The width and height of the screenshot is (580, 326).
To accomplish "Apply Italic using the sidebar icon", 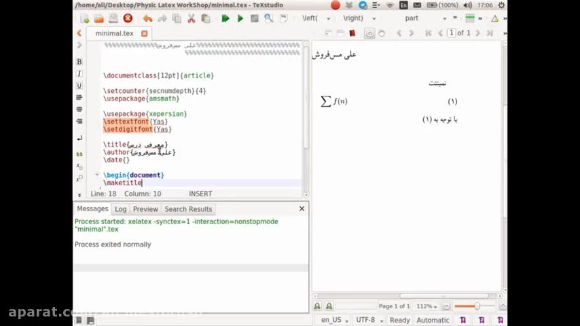I will (79, 73).
